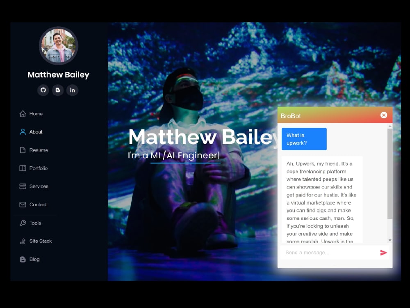Open the Tools menu item
This screenshot has width=410, height=308.
pos(35,223)
